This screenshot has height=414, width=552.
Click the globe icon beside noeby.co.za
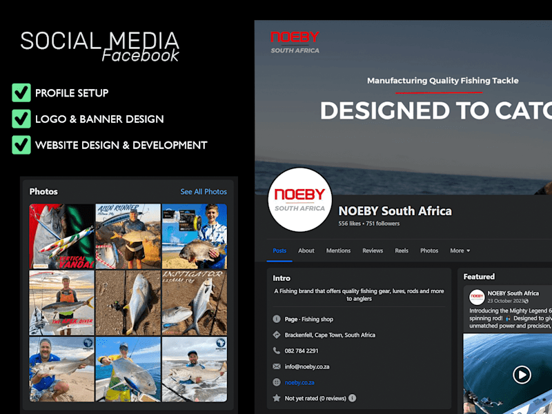click(x=277, y=382)
